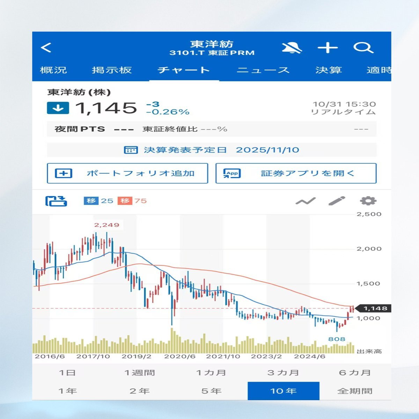Go back using the left arrow
419x419 pixels.
click(x=46, y=47)
